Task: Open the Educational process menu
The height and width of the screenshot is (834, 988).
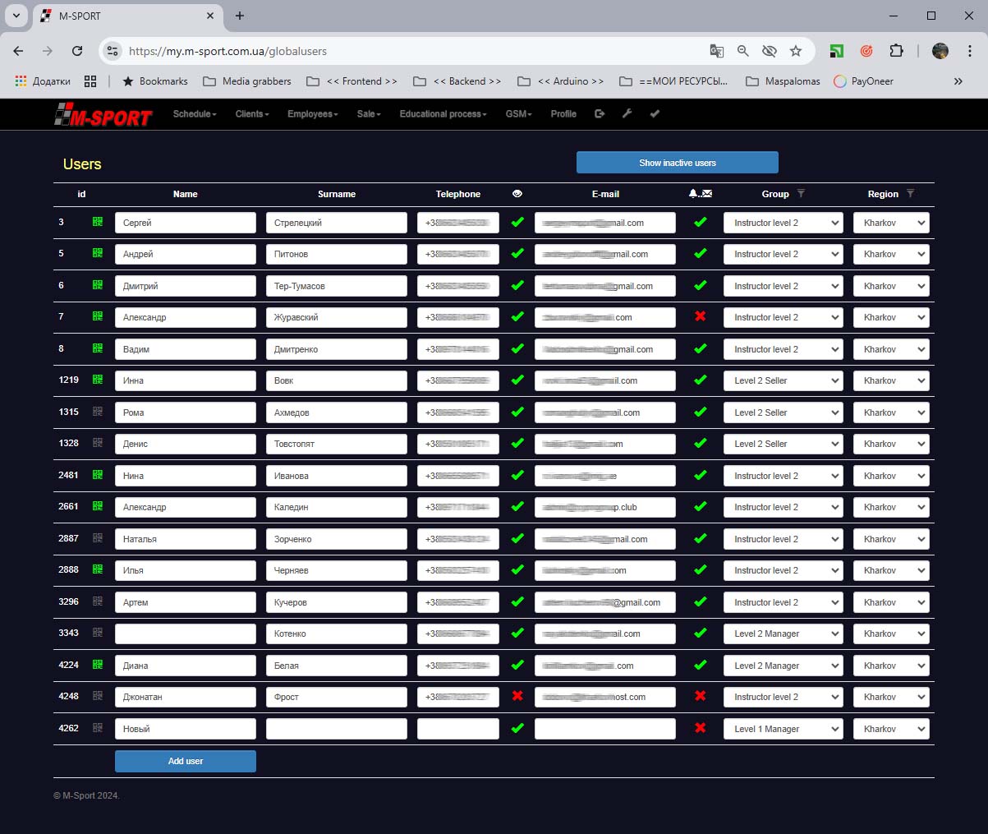Action: pyautogui.click(x=443, y=114)
